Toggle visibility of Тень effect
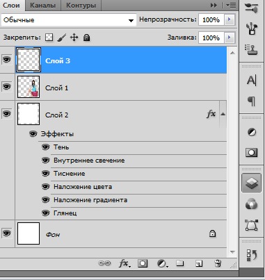Screen dimensions: 265x280 46,147
